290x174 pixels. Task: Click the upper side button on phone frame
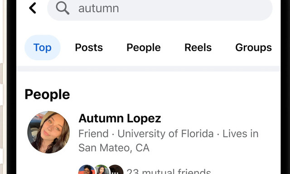(1, 73)
